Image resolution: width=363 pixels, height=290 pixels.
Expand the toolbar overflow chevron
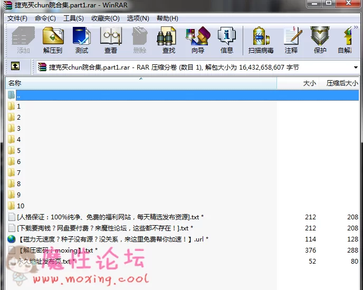point(356,27)
